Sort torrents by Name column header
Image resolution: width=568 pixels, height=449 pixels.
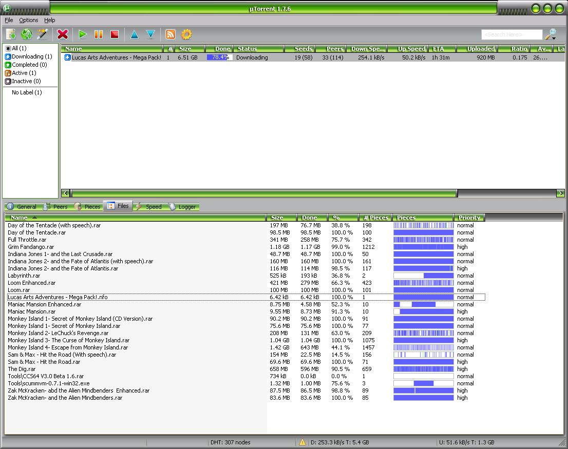[112, 48]
